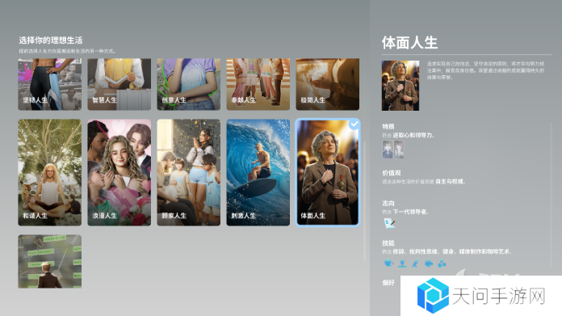The height and width of the screenshot is (316, 562).
Task: Click the speech rhetoric skill icon
Action: [388, 263]
